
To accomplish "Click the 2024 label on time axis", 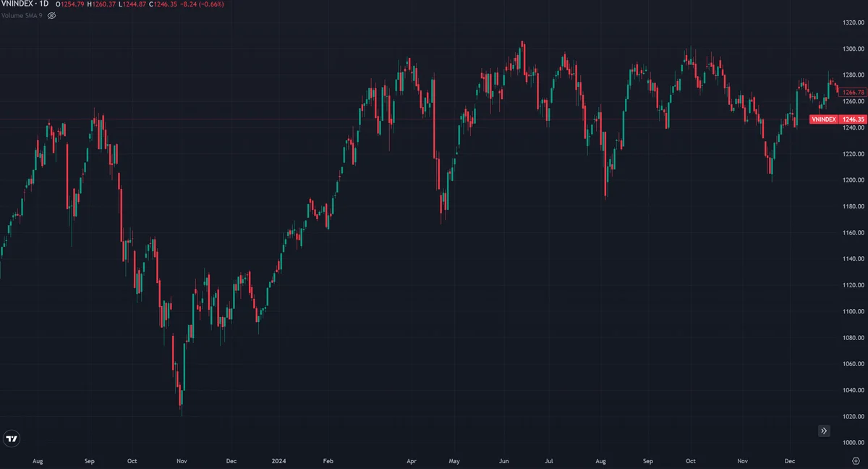I will 278,460.
